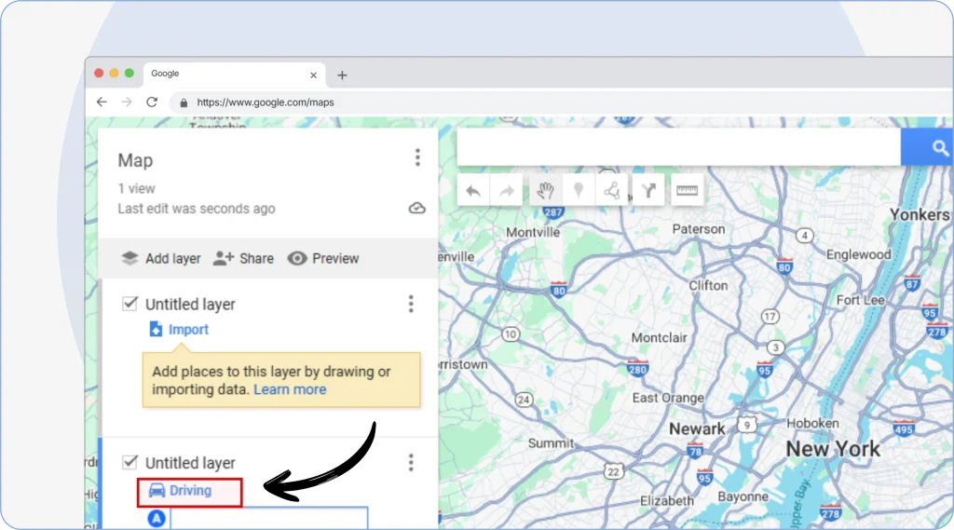Click the blue A waypoint marker
954x530 pixels.
[157, 519]
